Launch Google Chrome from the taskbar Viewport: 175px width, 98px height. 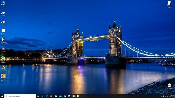point(65,96)
